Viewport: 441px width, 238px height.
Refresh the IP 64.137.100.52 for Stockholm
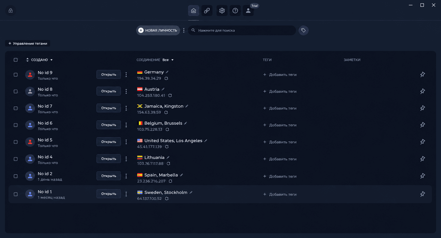[x=167, y=199]
